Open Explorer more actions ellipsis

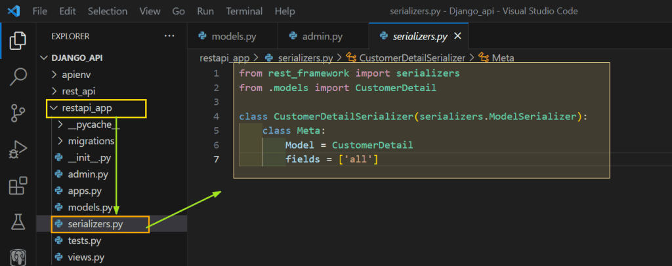pyautogui.click(x=169, y=36)
